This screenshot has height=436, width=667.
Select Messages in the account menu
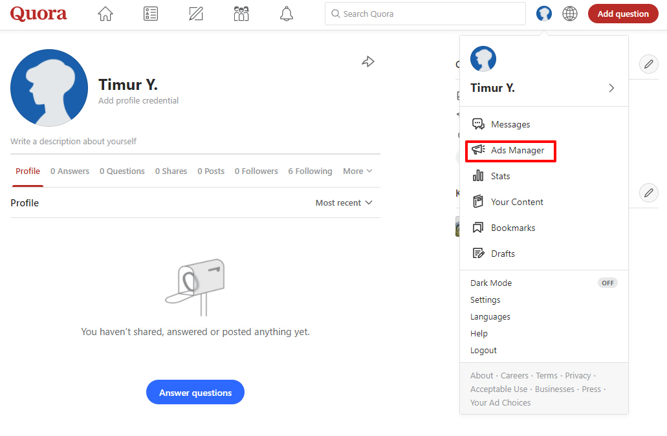click(510, 125)
